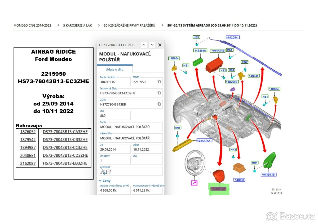This screenshot has width=318, height=224.
Task: Click the GSPN field
Action: click(x=130, y=104)
